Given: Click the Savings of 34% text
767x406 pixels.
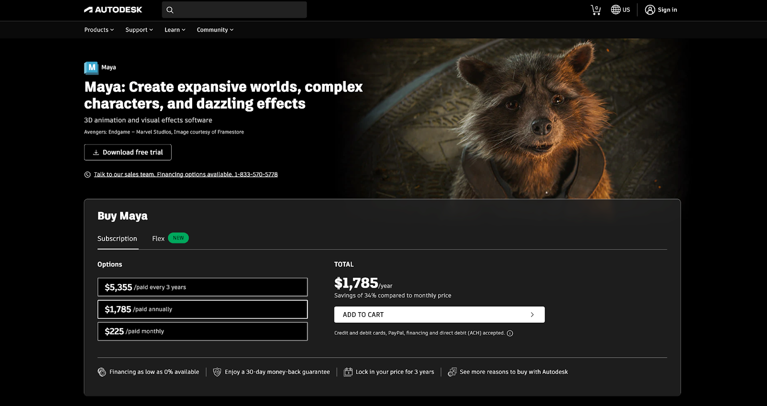Looking at the screenshot, I should [x=393, y=296].
